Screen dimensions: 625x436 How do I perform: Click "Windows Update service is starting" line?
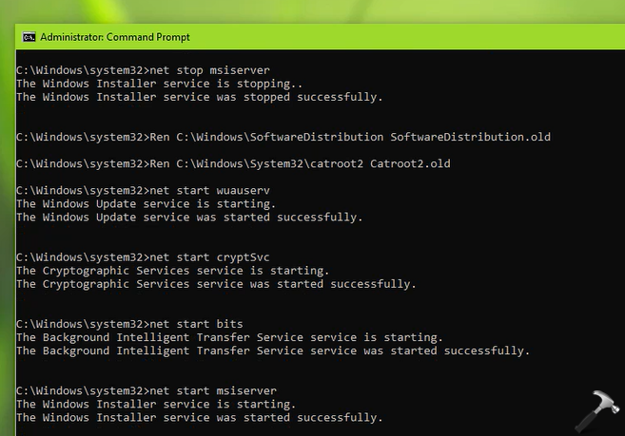(146, 203)
